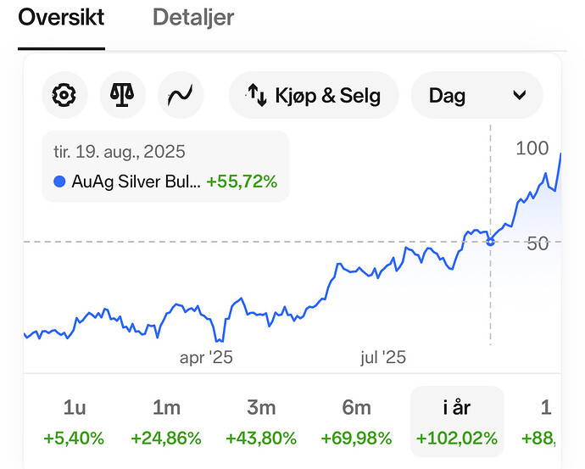This screenshot has height=469, width=585.
Task: Select the i år period
Action: (x=457, y=422)
